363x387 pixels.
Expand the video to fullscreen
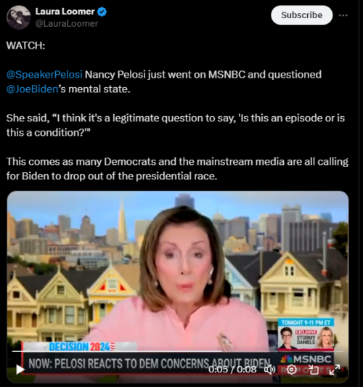click(x=335, y=370)
